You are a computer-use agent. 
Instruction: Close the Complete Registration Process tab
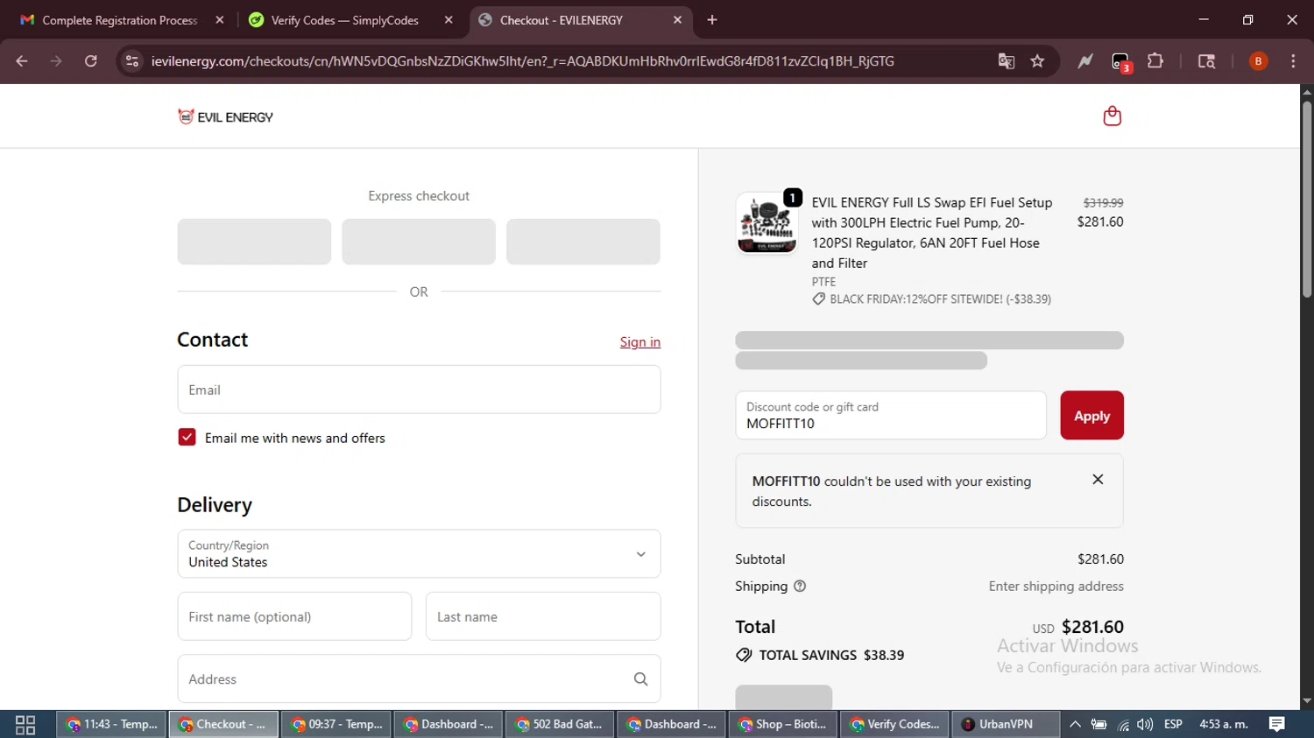(220, 20)
